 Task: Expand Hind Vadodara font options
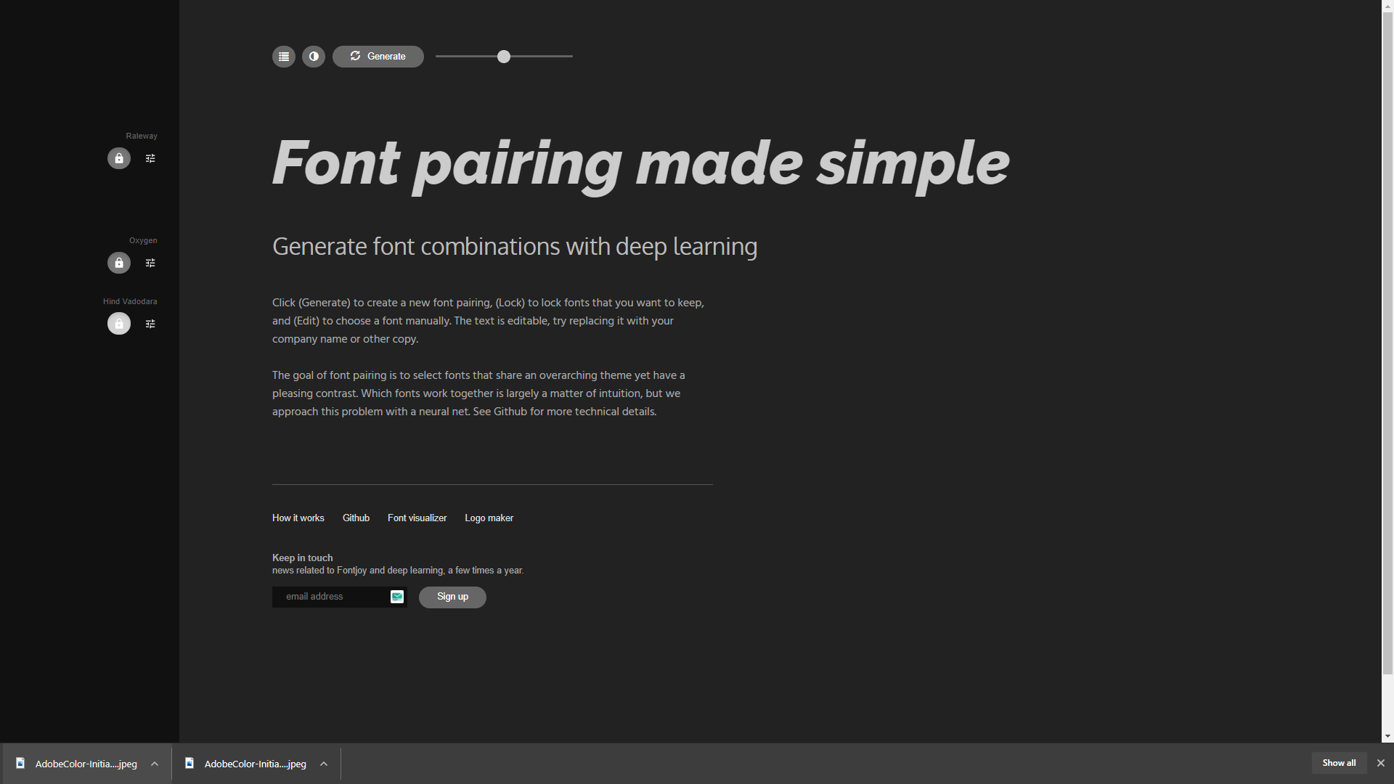pos(150,324)
